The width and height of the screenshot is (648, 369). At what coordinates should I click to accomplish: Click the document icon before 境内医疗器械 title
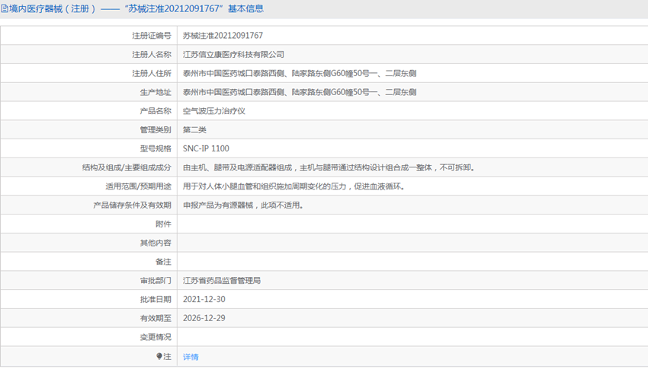point(4,8)
